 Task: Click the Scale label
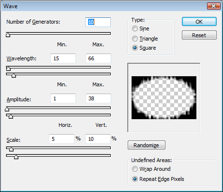[14, 140]
